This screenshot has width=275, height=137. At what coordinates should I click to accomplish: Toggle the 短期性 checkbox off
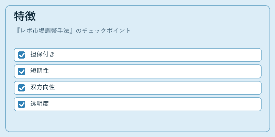(22, 72)
